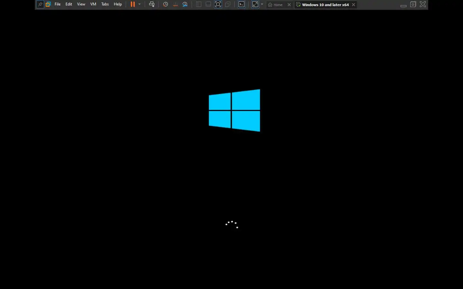
Task: Click inside the guest VM boot screen logo
Action: tap(234, 110)
